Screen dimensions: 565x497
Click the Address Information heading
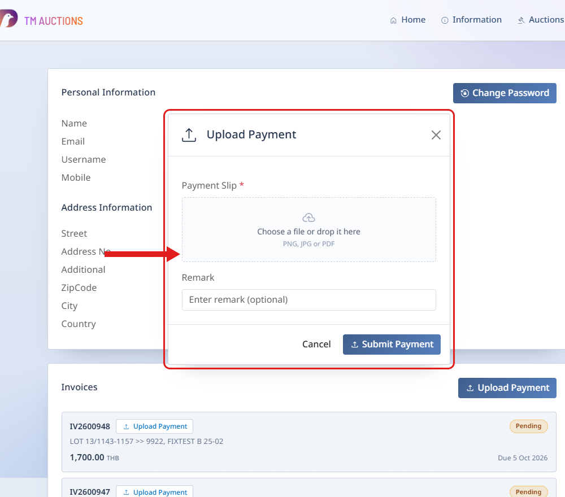click(x=107, y=207)
